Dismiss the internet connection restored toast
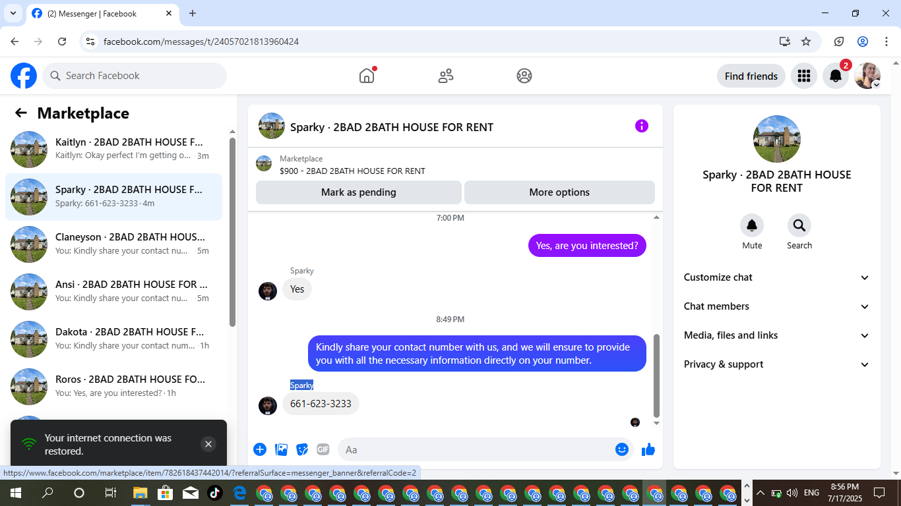The image size is (901, 506). pyautogui.click(x=208, y=444)
